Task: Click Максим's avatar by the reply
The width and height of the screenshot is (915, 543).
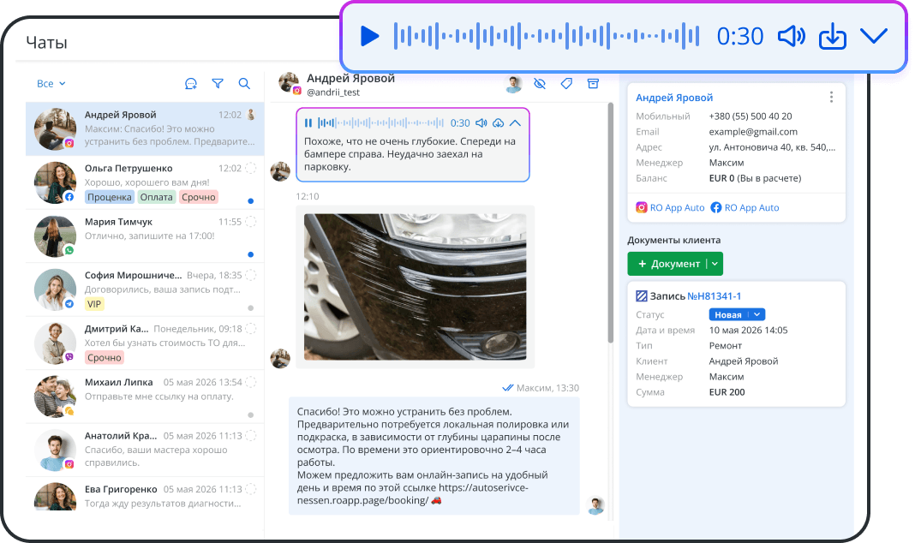Action: 595,505
